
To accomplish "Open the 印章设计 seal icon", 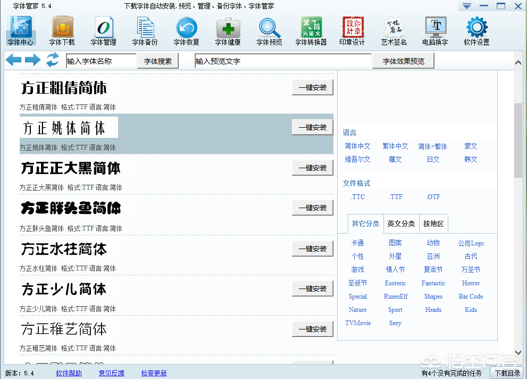I will click(x=352, y=30).
